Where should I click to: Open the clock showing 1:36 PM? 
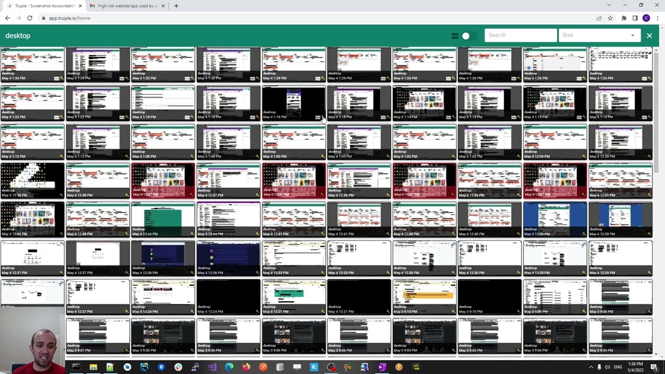point(636,367)
